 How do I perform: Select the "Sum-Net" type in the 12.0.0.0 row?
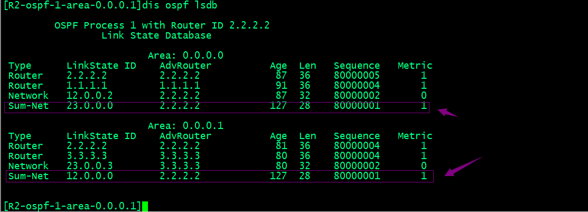pos(29,176)
